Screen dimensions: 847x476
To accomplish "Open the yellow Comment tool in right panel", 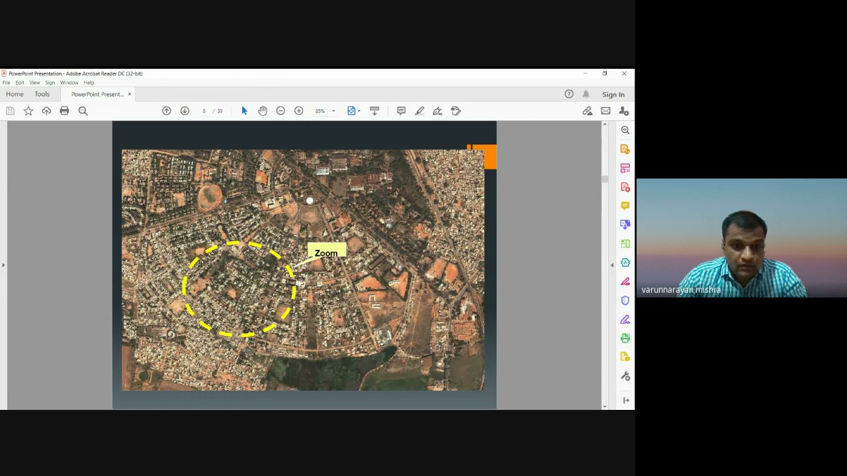I will tap(625, 206).
